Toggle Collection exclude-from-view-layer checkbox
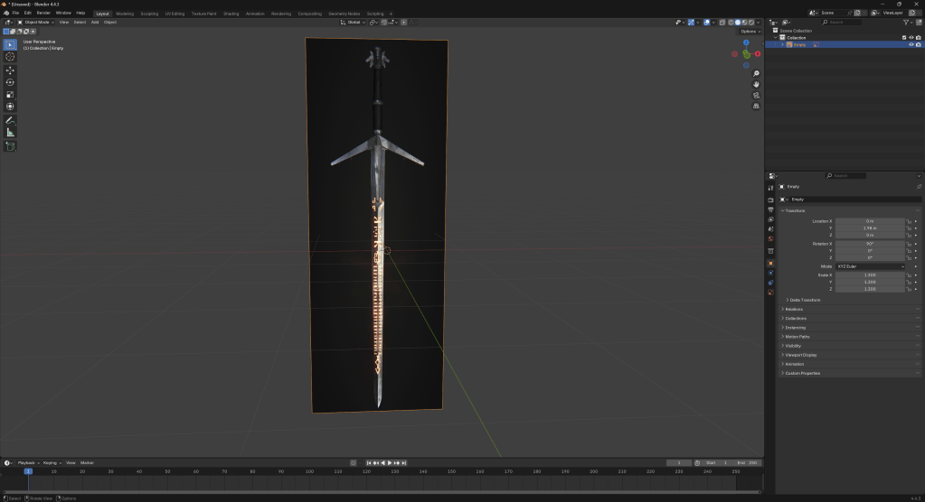 [903, 38]
